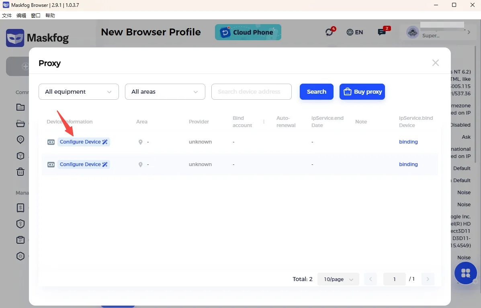Screen dimensions: 481x308
Task: Go to the previous page arrow
Action: [370, 279]
